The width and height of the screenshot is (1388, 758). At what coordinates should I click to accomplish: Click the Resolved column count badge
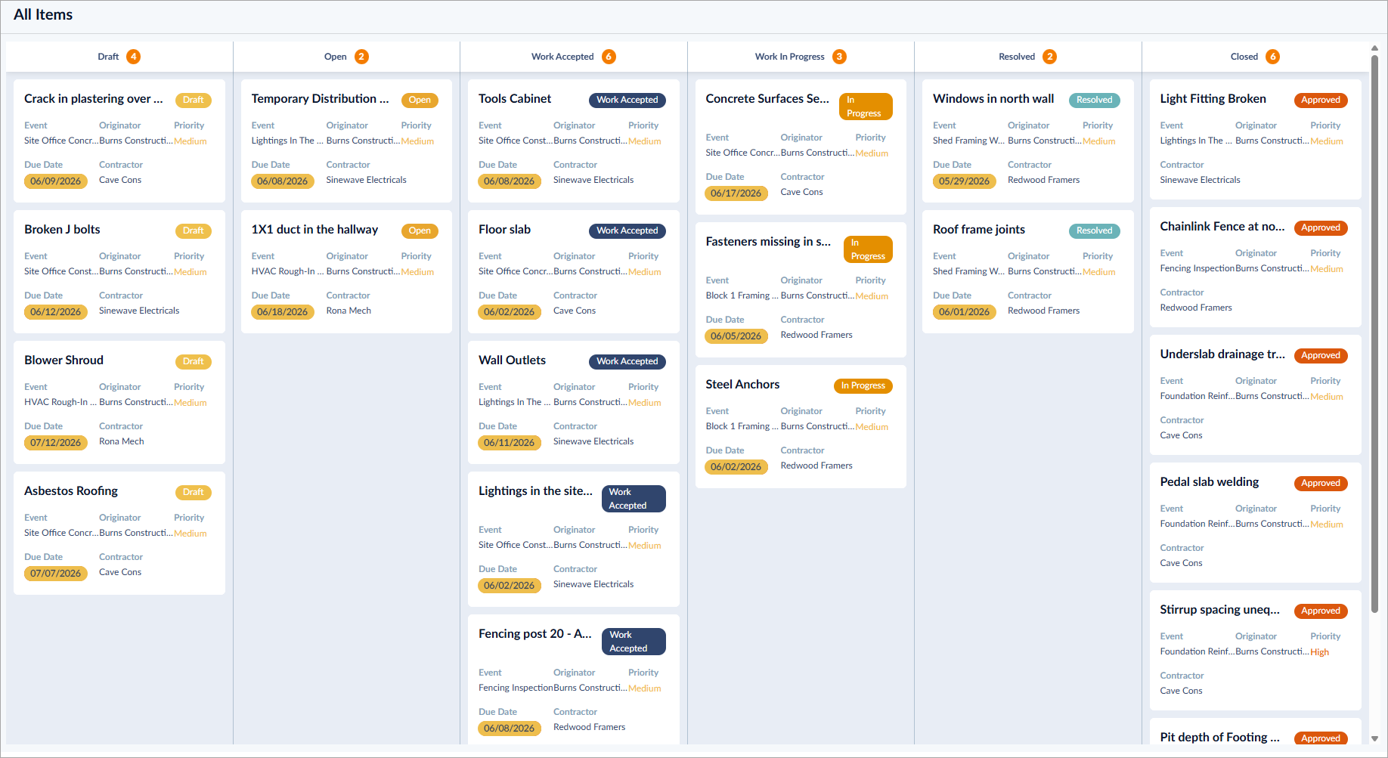tap(1049, 57)
